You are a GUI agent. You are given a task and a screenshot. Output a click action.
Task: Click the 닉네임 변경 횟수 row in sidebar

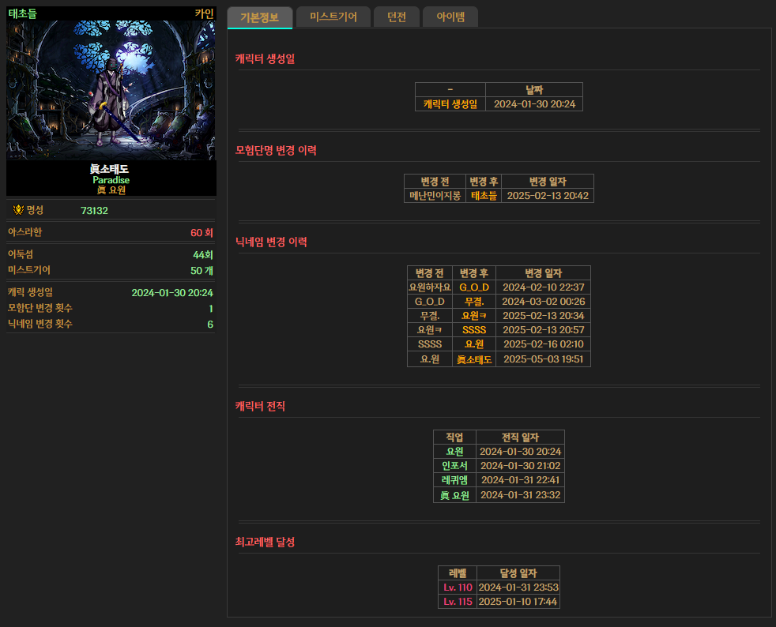(x=111, y=325)
